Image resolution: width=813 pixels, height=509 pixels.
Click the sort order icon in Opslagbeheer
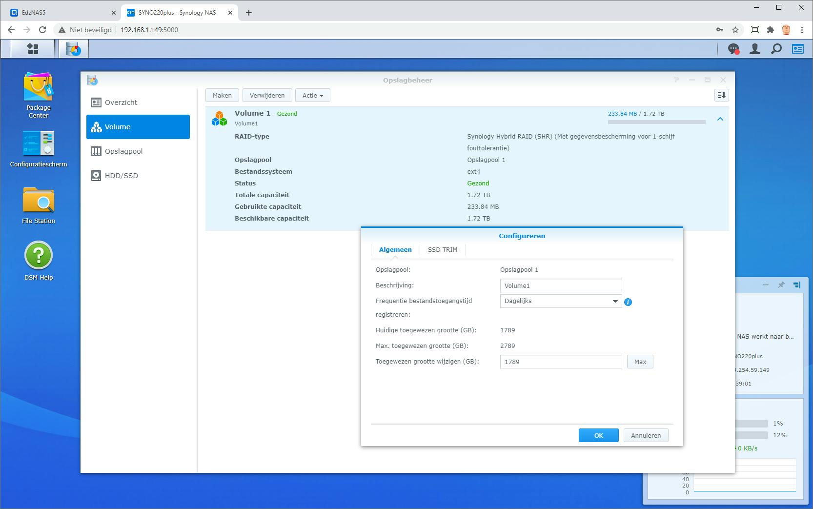click(x=721, y=95)
